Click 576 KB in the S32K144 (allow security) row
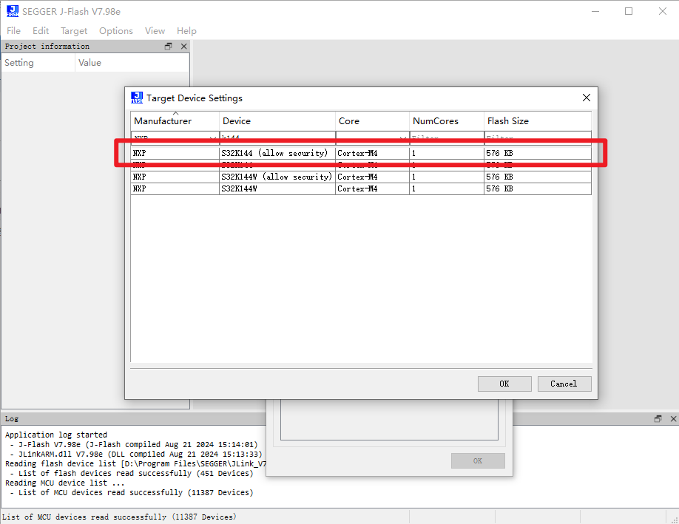The width and height of the screenshot is (679, 524). 499,153
